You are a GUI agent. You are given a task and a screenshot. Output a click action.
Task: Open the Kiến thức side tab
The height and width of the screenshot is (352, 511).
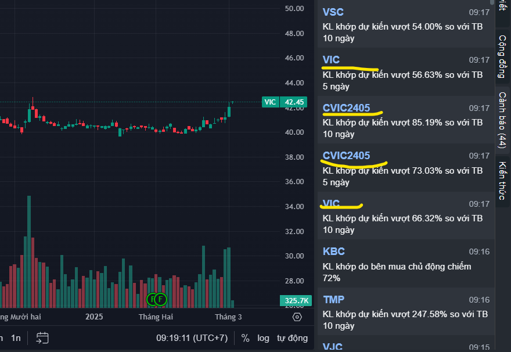click(502, 181)
